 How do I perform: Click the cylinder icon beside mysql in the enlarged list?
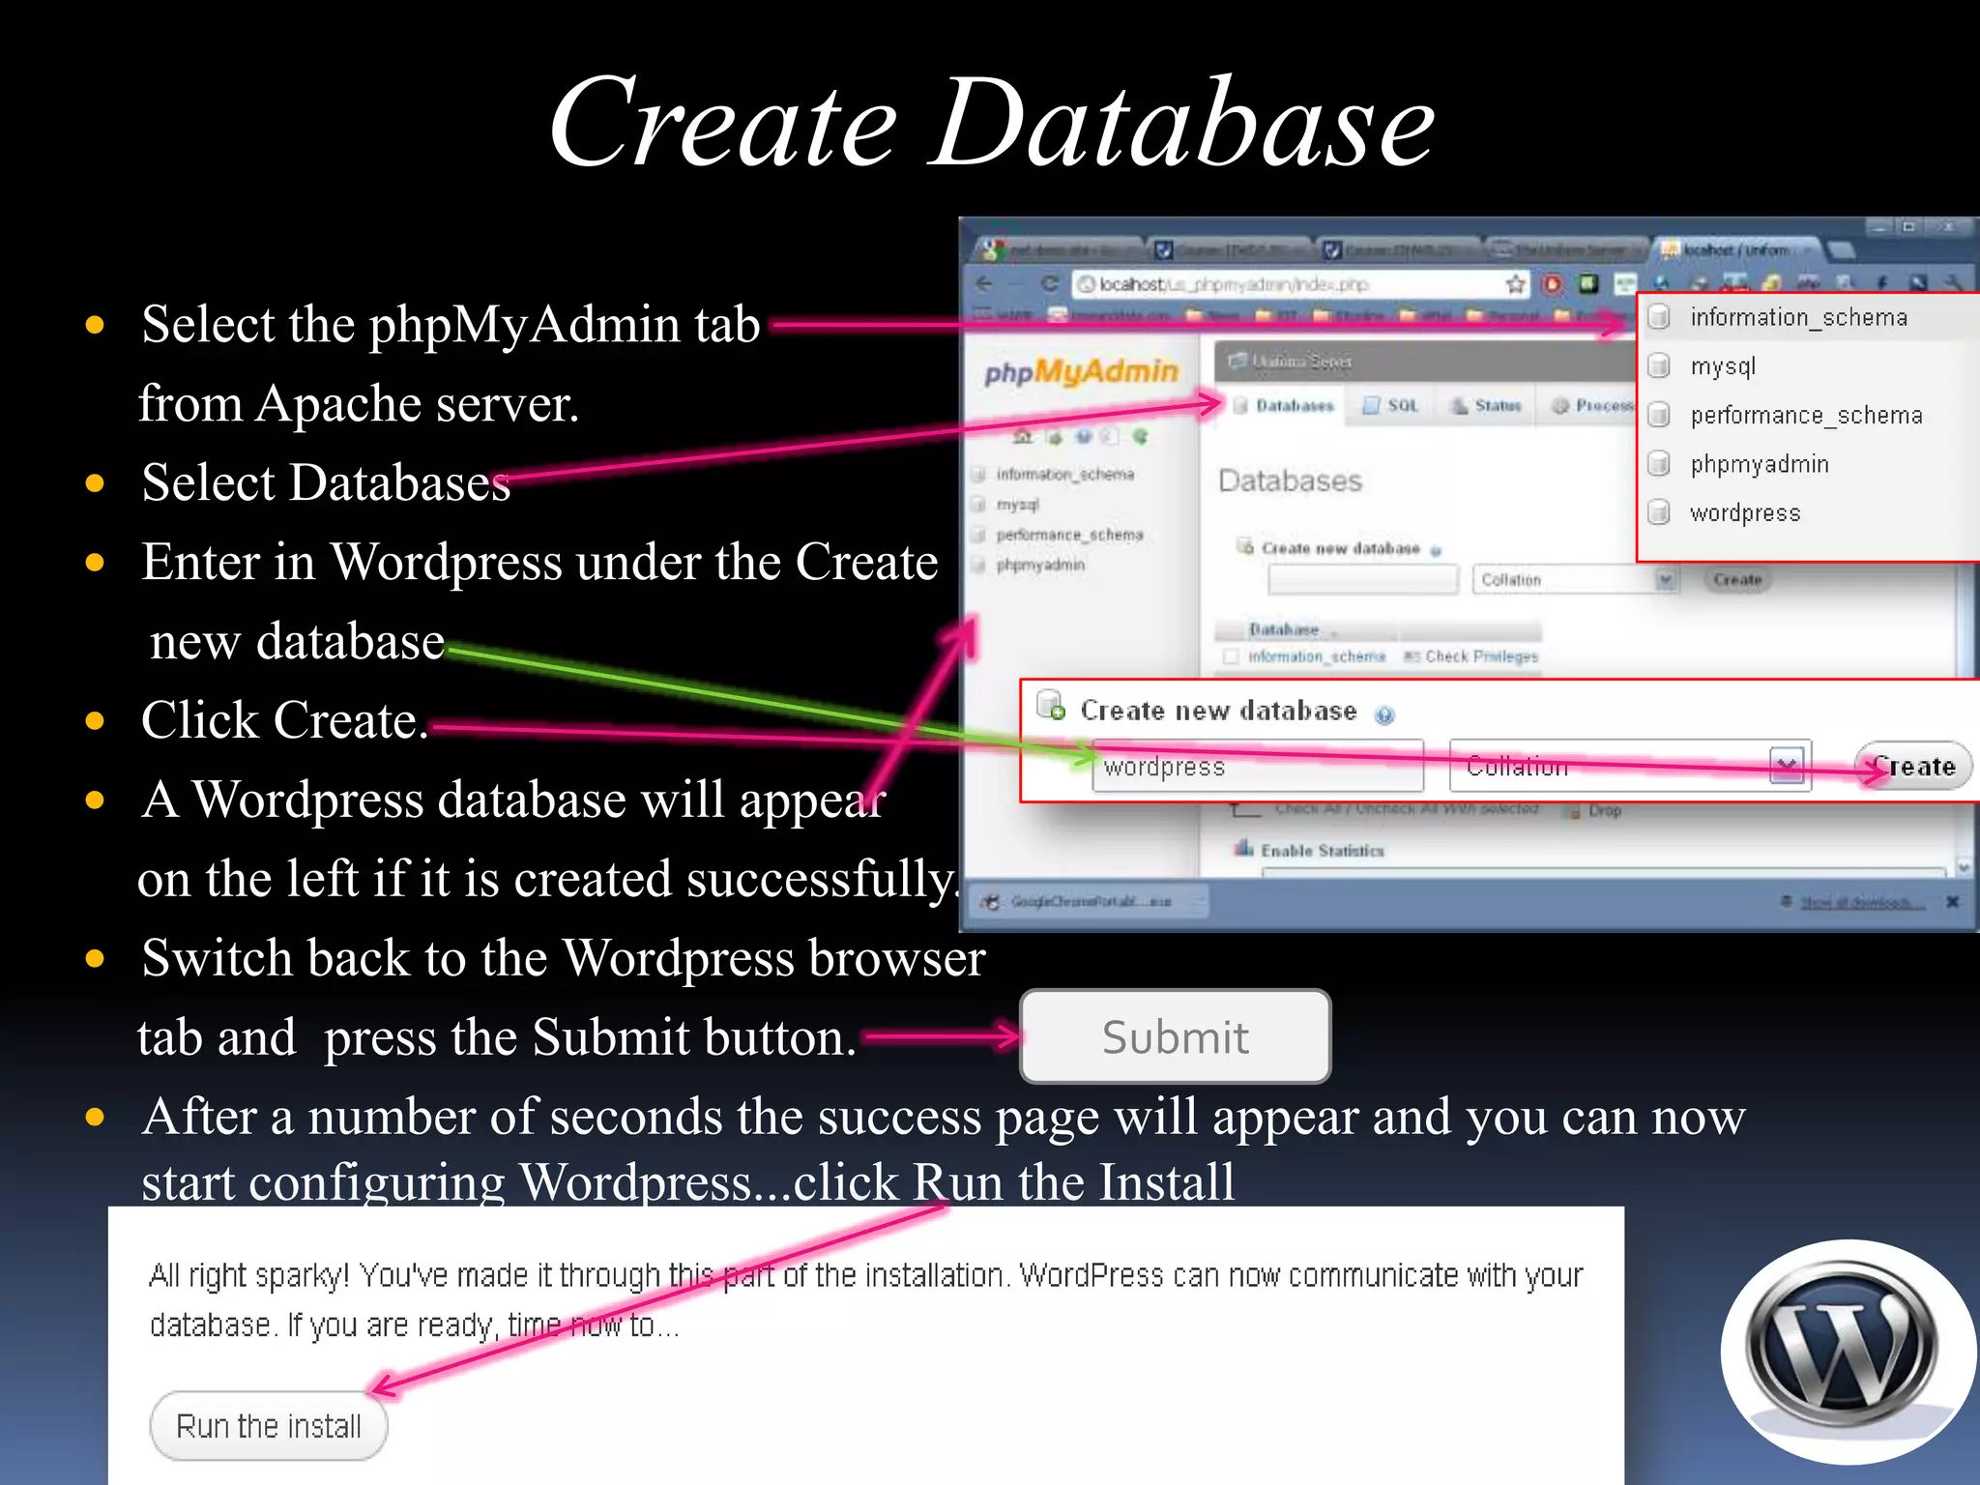point(1659,365)
